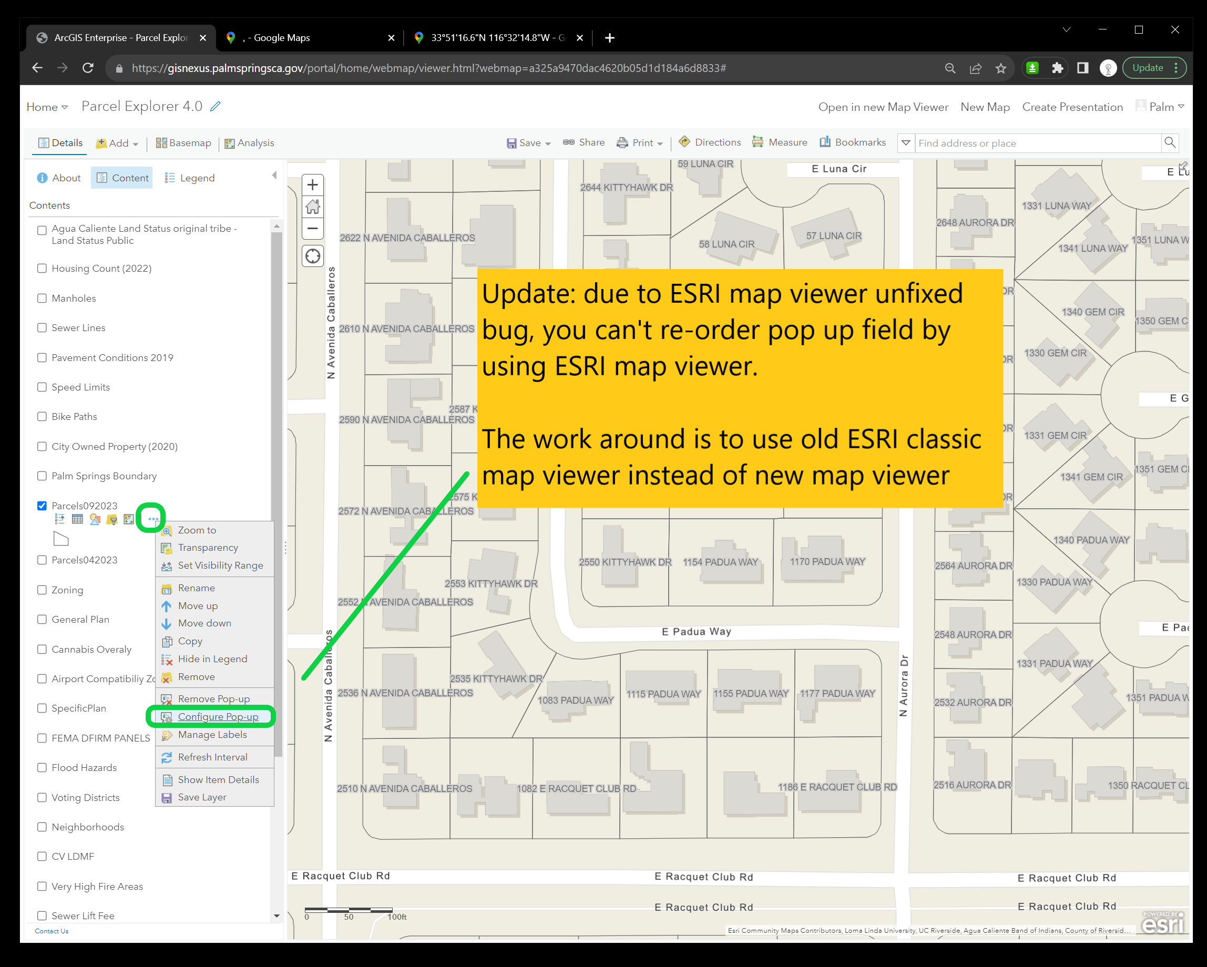The height and width of the screenshot is (967, 1207).
Task: Edit map title with pencil icon
Action: click(216, 106)
